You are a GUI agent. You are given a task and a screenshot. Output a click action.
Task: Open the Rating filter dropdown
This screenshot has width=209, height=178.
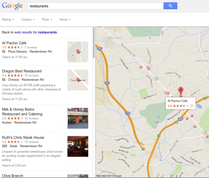click(8, 20)
